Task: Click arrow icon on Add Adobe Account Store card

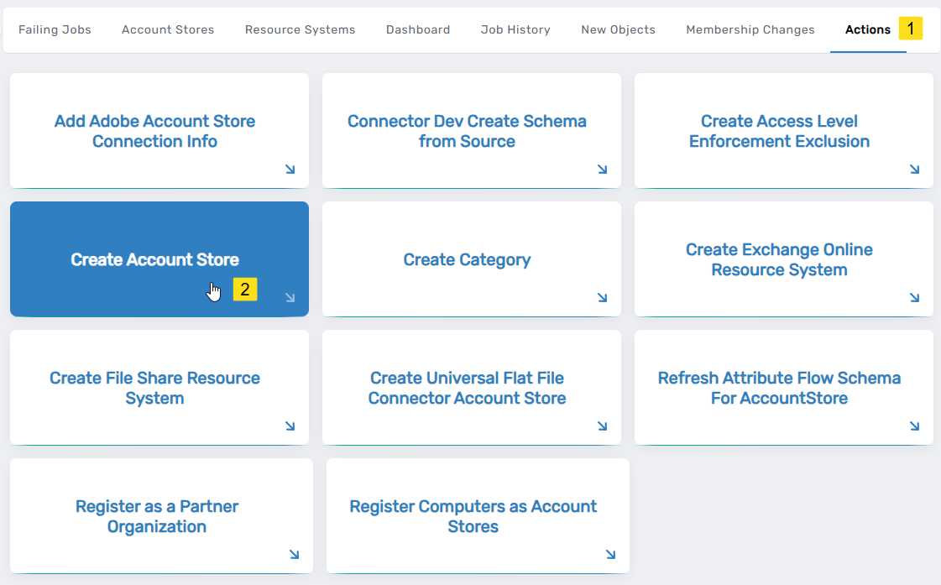Action: tap(290, 170)
